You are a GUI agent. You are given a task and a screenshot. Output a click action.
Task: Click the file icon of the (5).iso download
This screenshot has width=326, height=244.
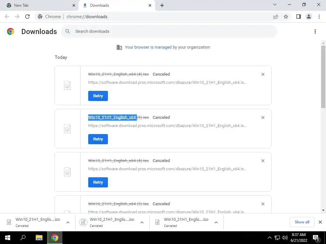tap(67, 129)
